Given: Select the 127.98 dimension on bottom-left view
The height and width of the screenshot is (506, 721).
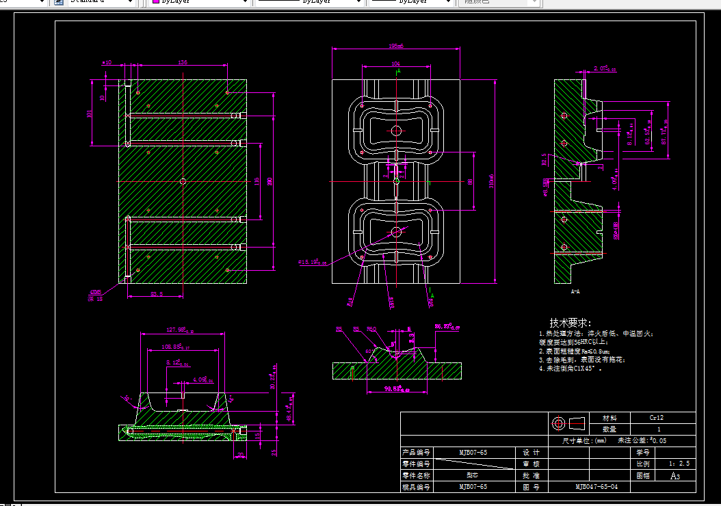Looking at the screenshot, I should [180, 330].
